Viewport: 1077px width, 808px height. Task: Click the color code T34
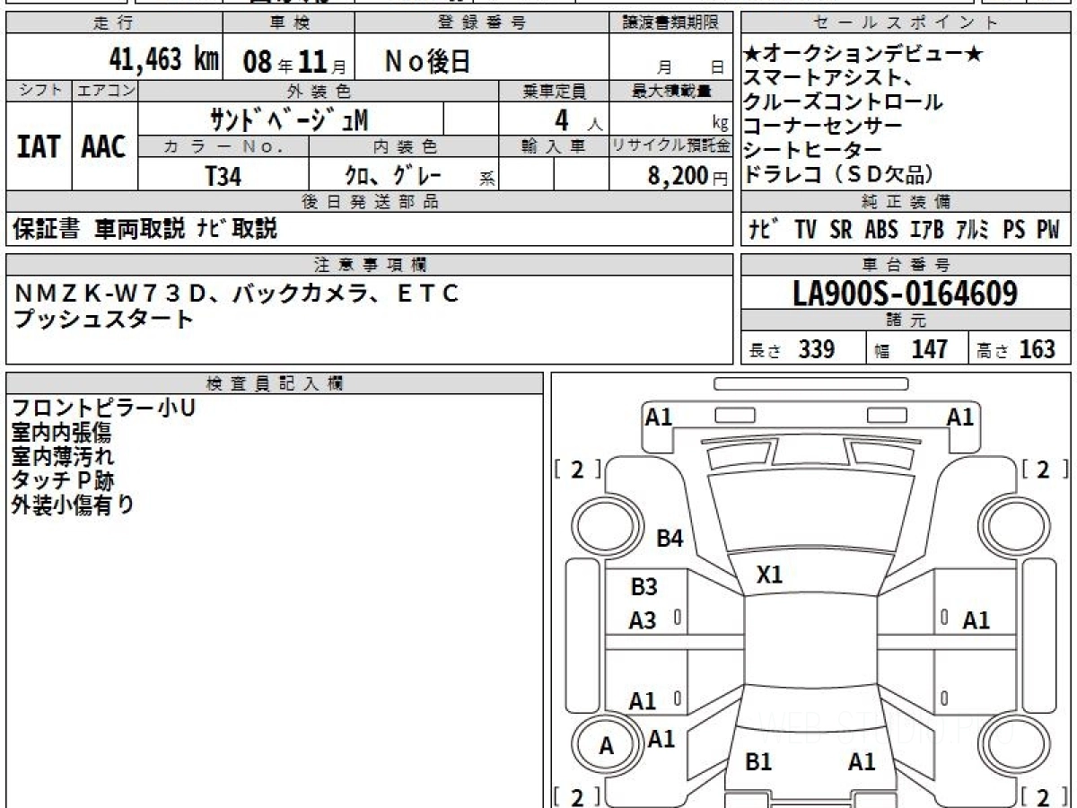coord(223,176)
